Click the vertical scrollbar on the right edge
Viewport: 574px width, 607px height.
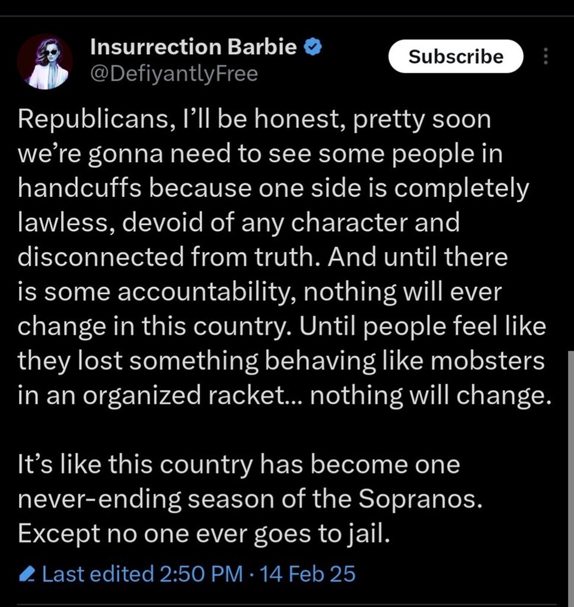point(570,474)
